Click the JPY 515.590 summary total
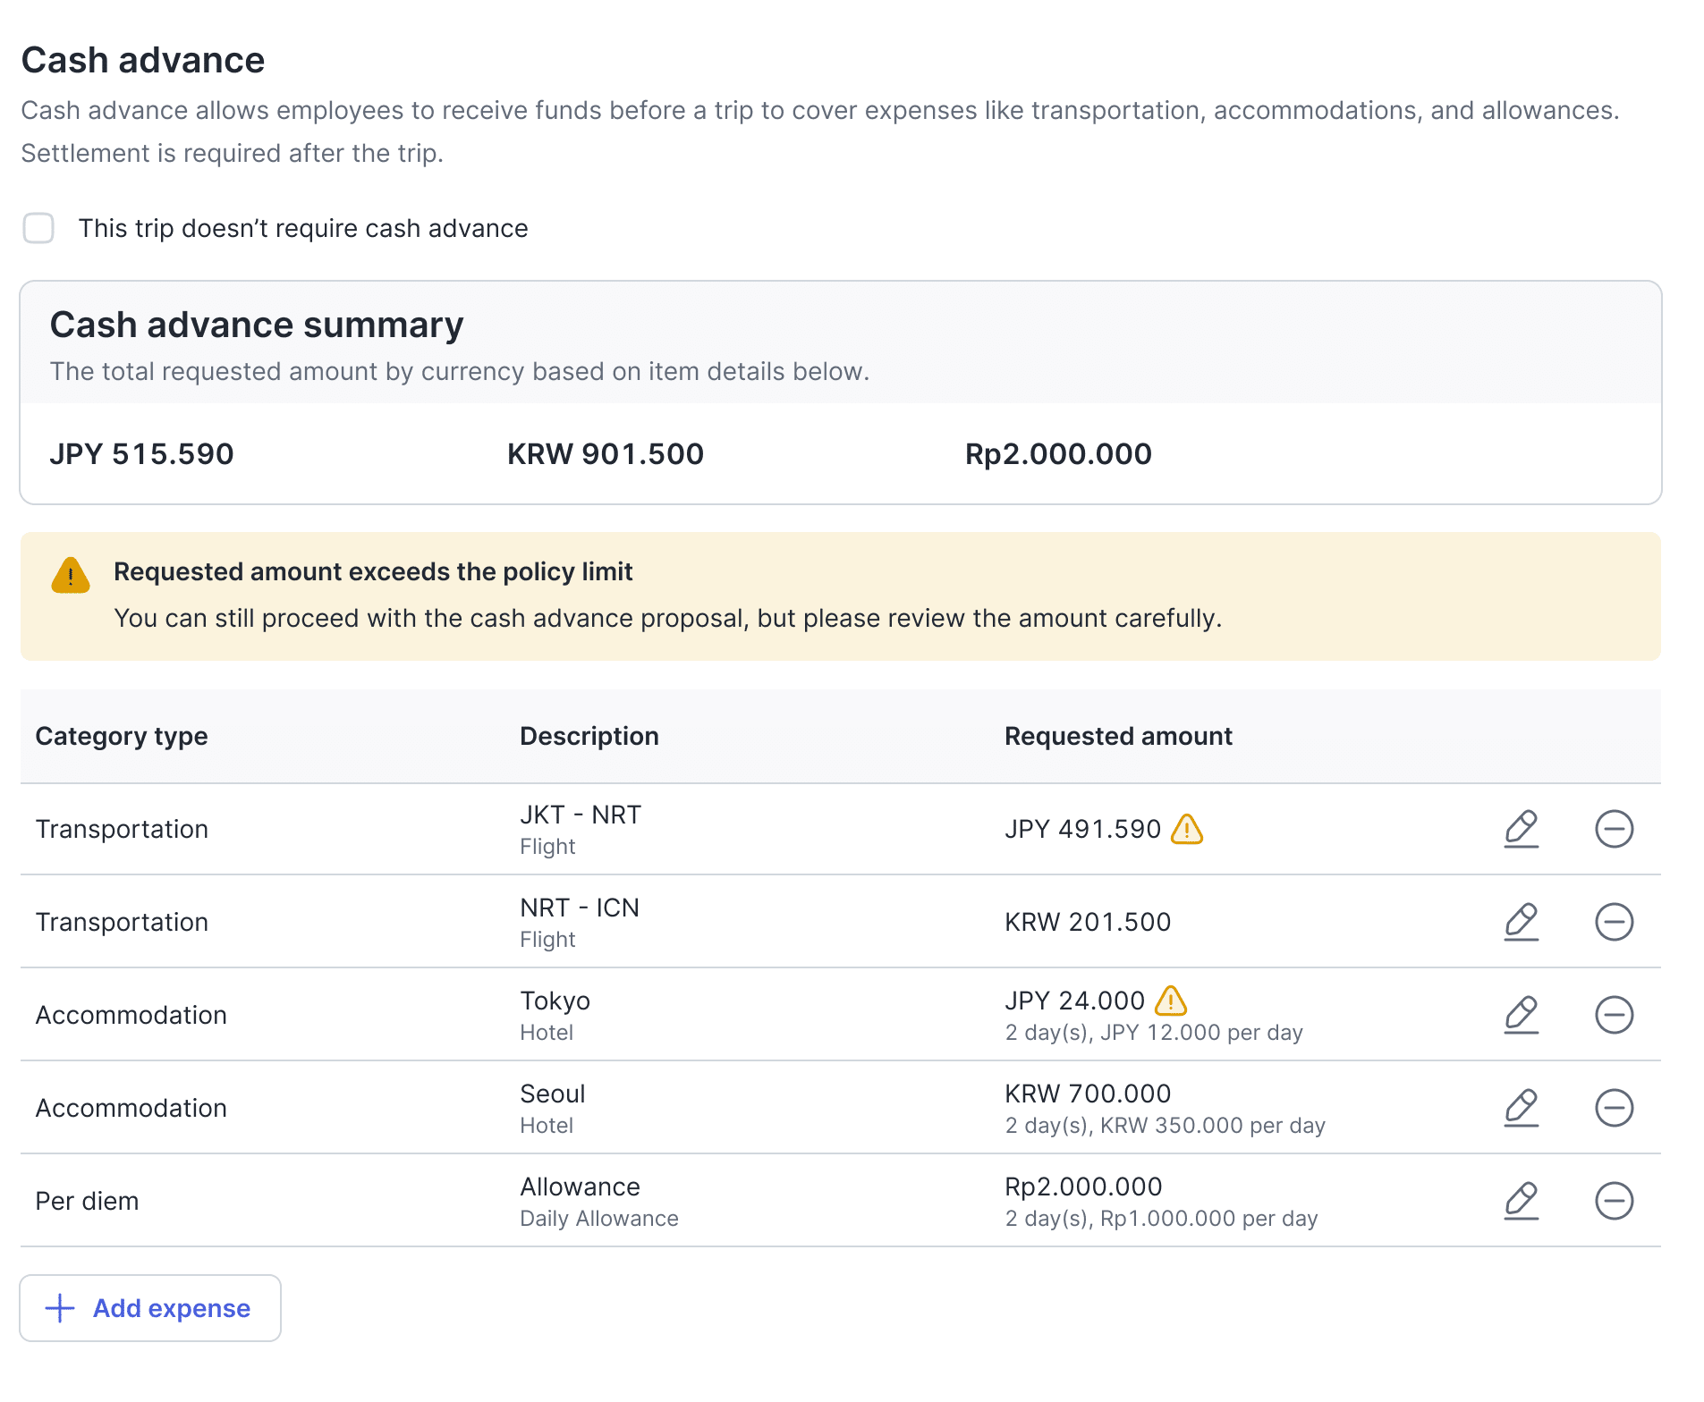This screenshot has height=1402, width=1704. [141, 454]
